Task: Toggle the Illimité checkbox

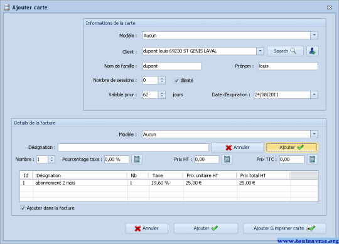Action: pos(176,81)
